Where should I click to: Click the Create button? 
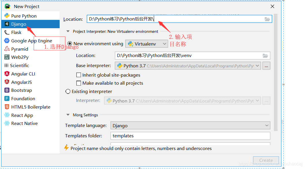(x=266, y=160)
